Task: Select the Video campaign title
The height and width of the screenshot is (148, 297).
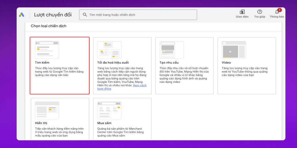Action: click(x=226, y=63)
